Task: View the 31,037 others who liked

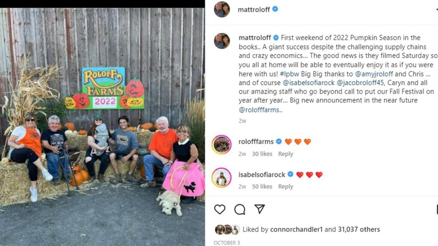Action: click(x=359, y=229)
